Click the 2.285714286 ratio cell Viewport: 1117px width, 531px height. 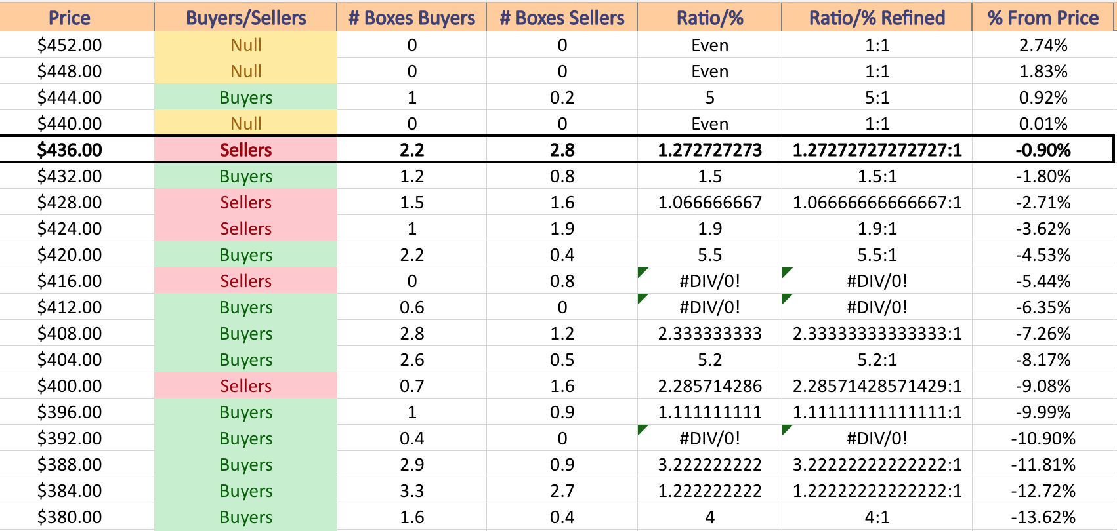point(709,386)
